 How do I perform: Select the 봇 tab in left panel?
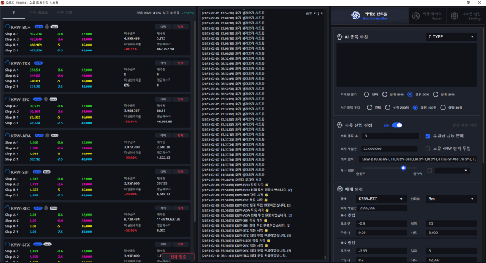pos(14,13)
